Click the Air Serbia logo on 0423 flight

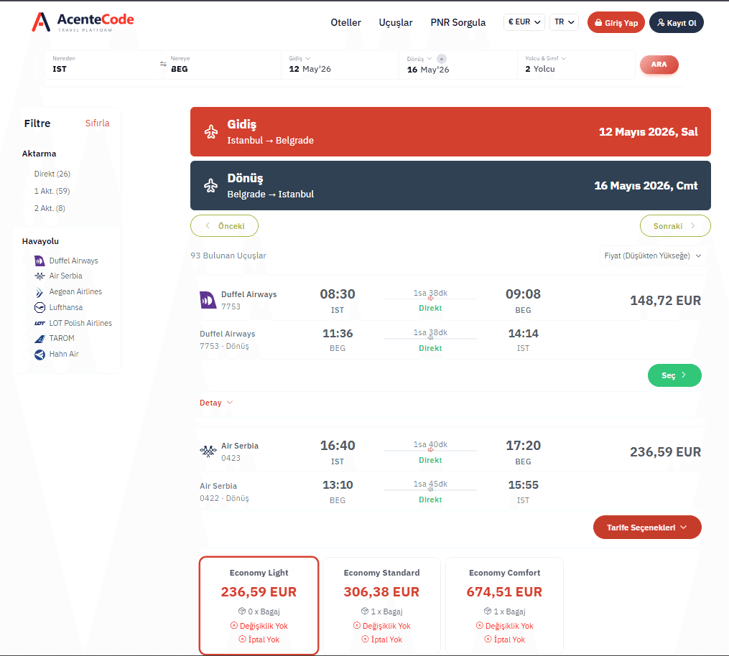pos(208,451)
